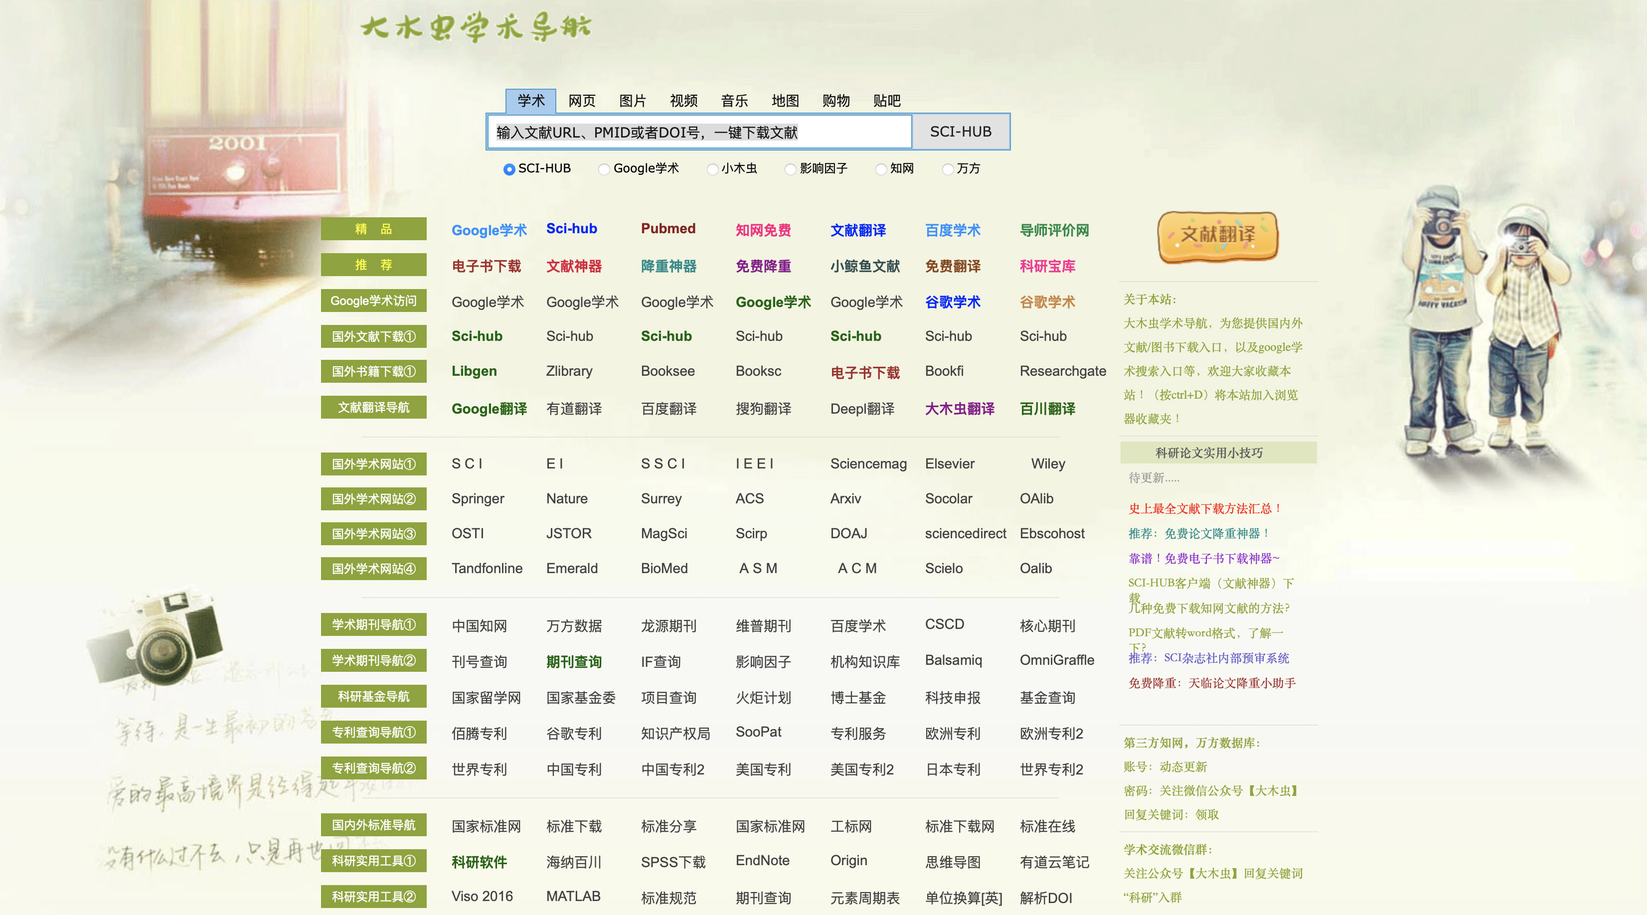Image resolution: width=1647 pixels, height=915 pixels.
Task: Select the SCI-HUB radio option
Action: coord(509,169)
